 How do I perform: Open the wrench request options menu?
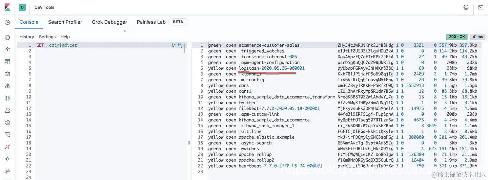pyautogui.click(x=180, y=45)
